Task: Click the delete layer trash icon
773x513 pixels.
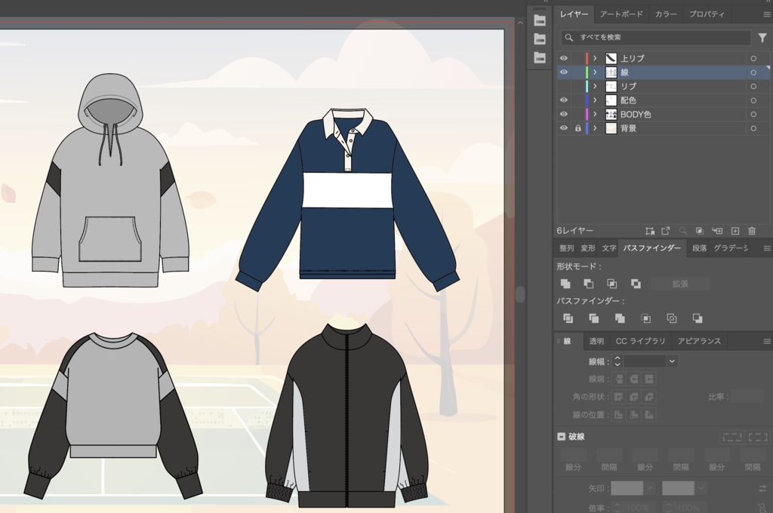Action: click(x=752, y=231)
